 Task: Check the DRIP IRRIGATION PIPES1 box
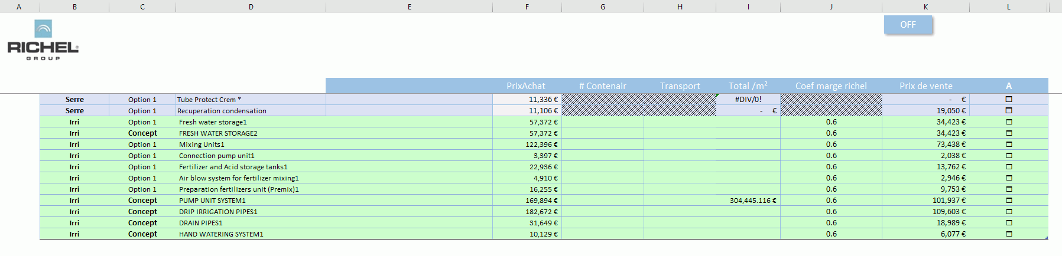(x=1009, y=212)
